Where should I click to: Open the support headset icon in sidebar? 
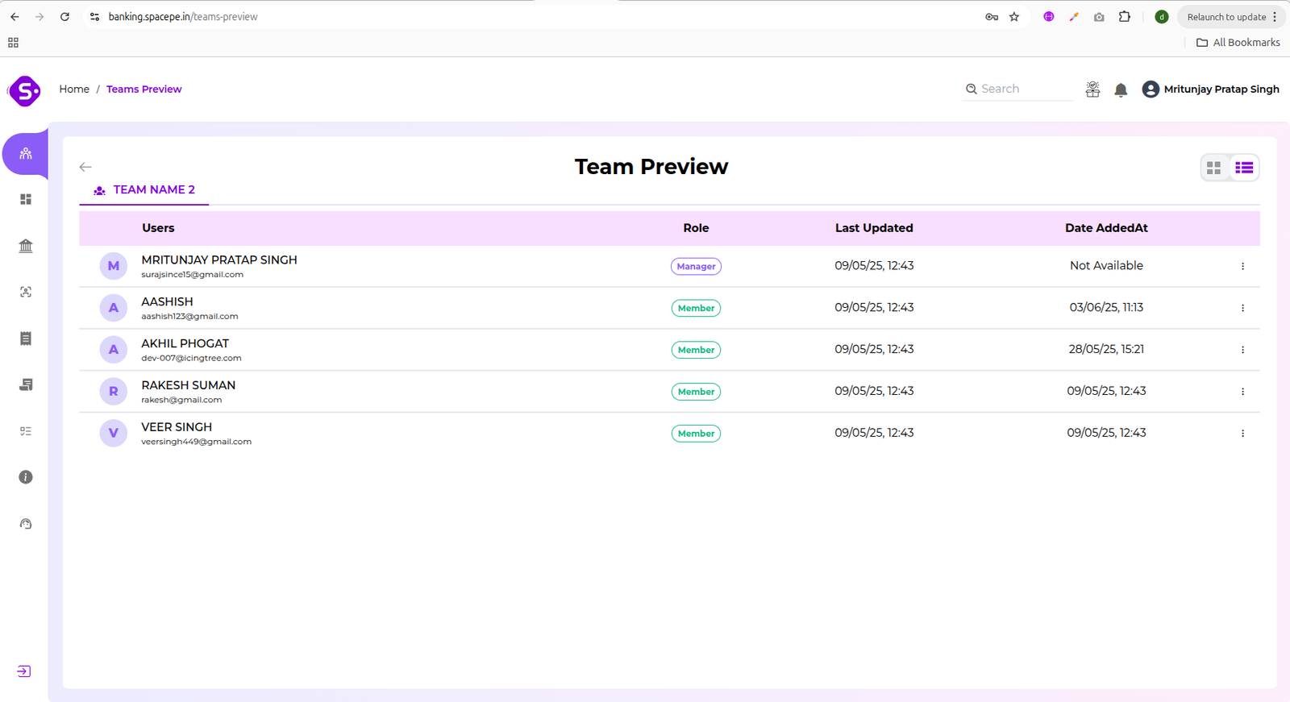click(26, 524)
